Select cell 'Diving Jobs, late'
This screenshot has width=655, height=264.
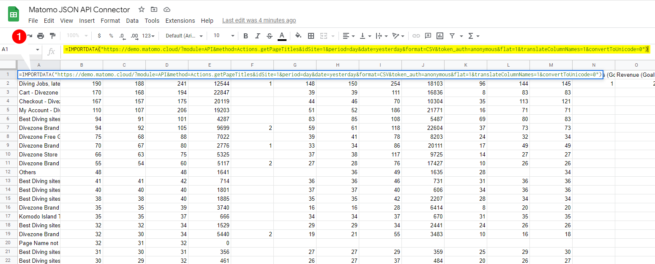coord(39,84)
